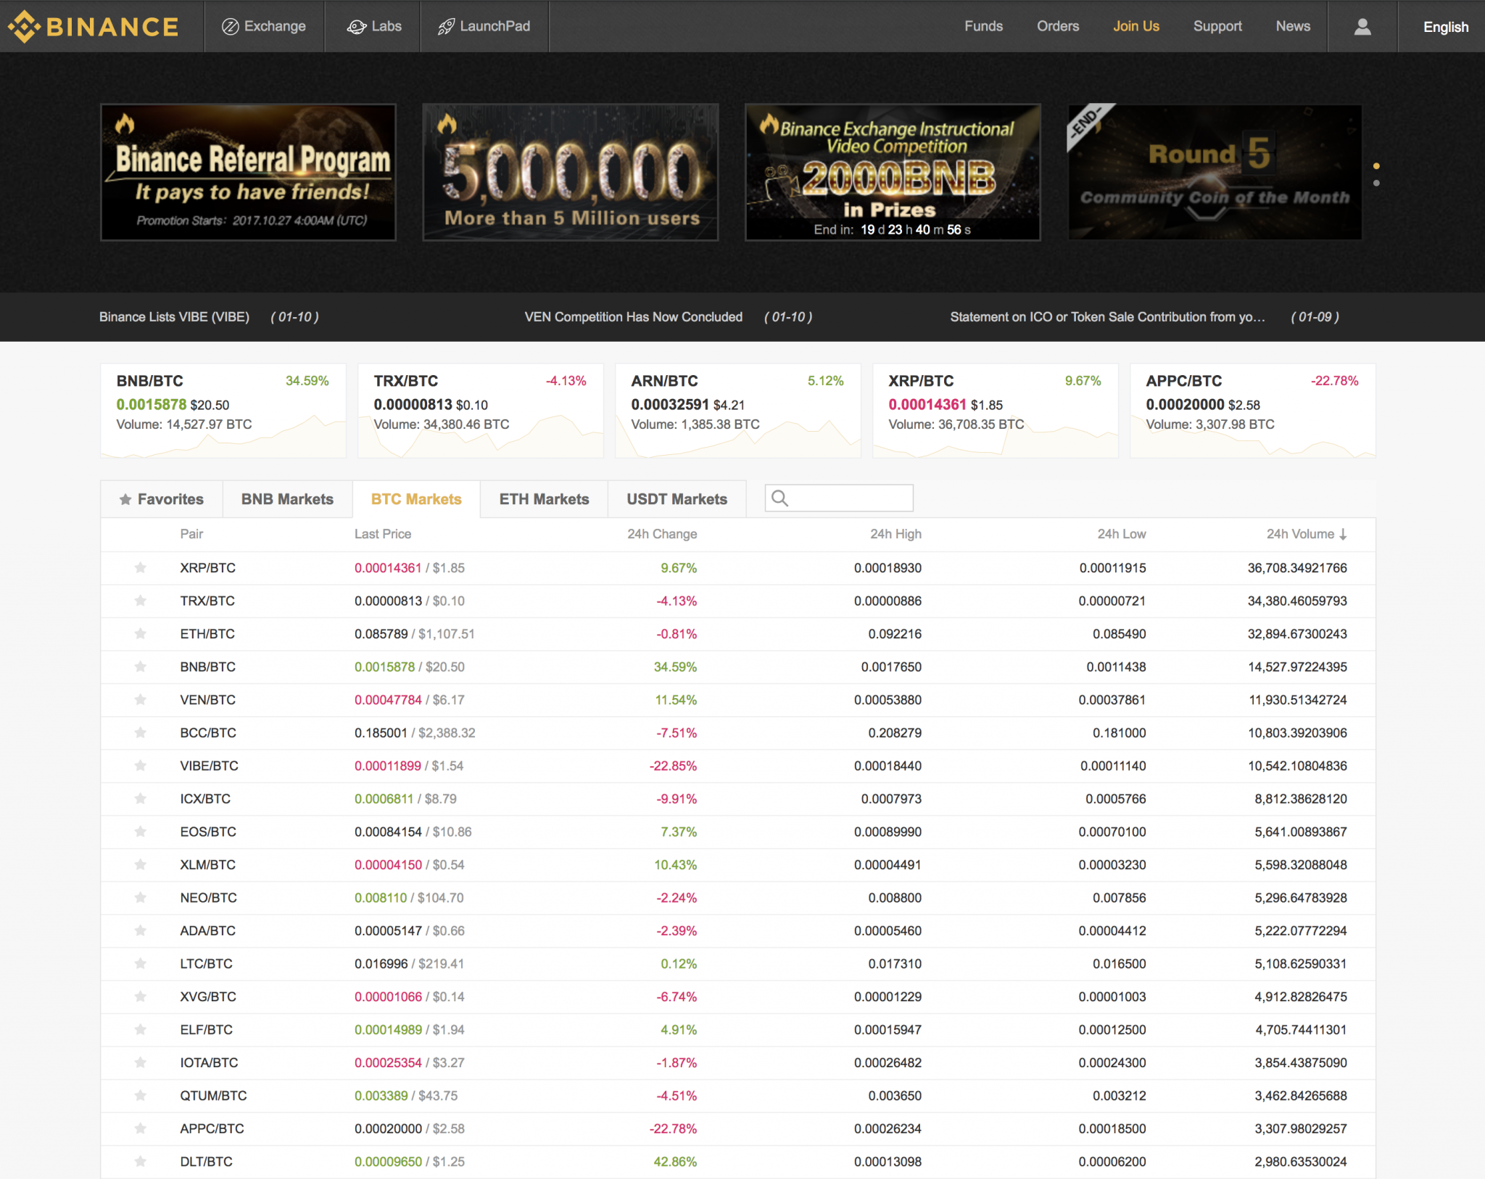Switch to the Favorites tab
1485x1179 pixels.
[162, 499]
